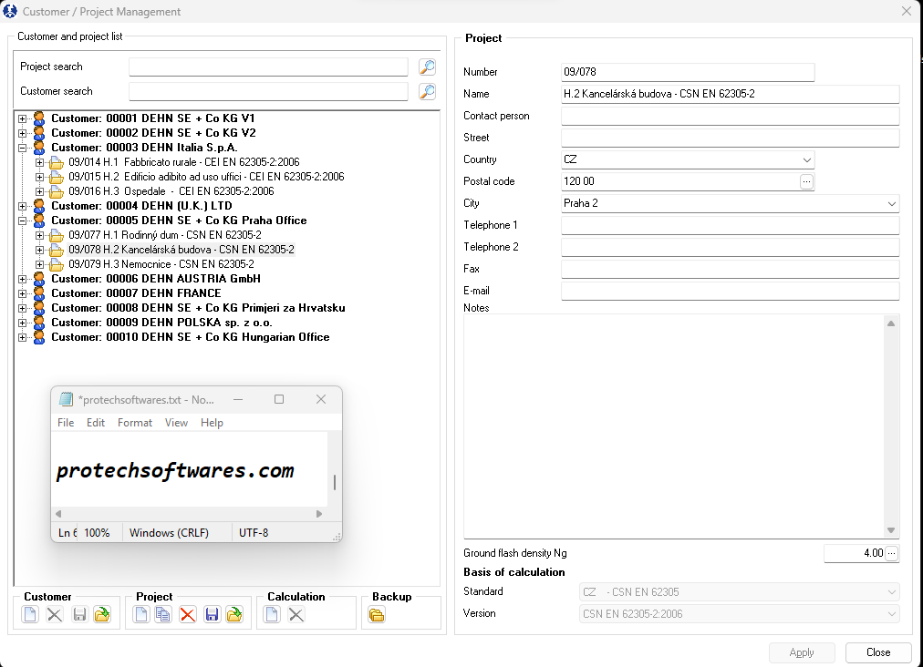The height and width of the screenshot is (667, 923).
Task: Click customer icon of 00009 DEHN POLSKA
Action: point(39,323)
